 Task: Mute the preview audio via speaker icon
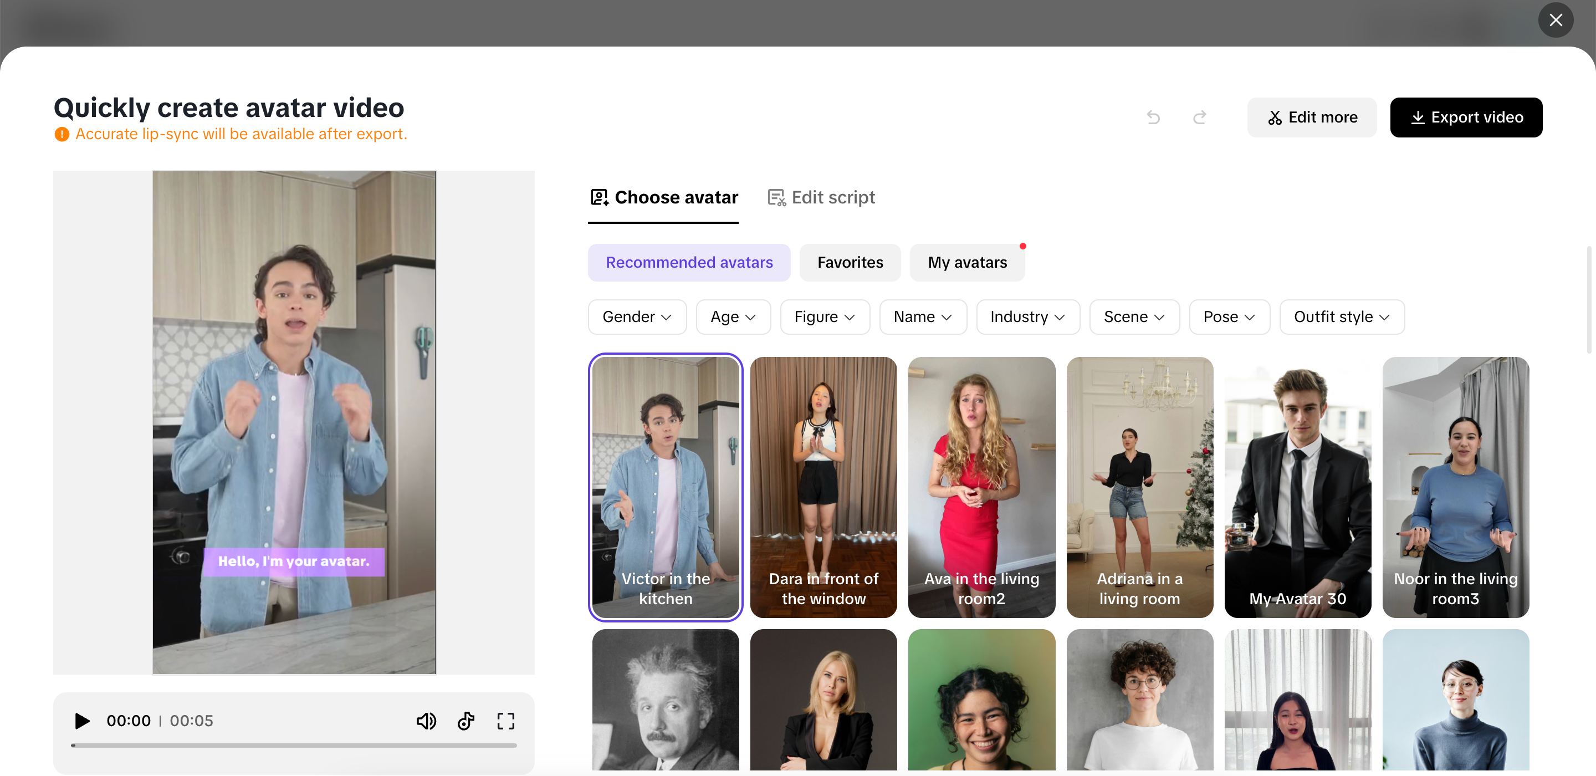[x=426, y=721]
